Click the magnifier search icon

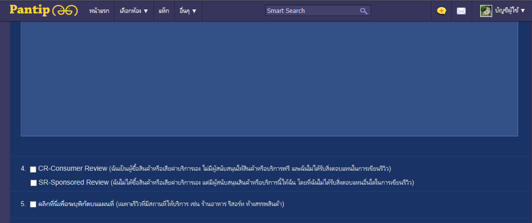coord(364,11)
